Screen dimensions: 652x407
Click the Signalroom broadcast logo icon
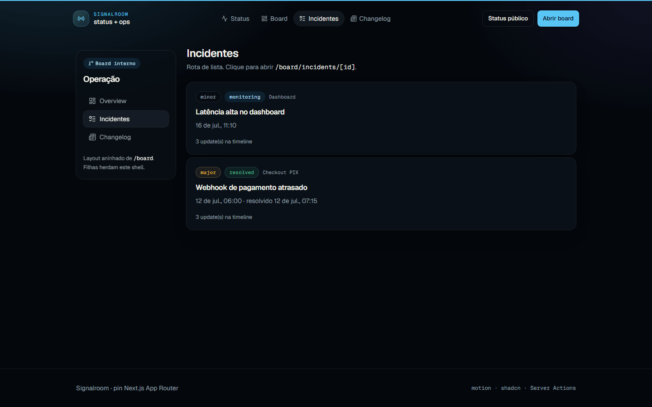tap(81, 19)
